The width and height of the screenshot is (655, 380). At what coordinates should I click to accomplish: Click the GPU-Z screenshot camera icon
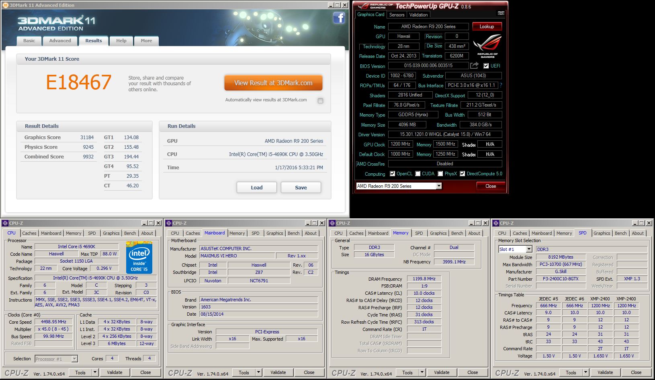(501, 13)
